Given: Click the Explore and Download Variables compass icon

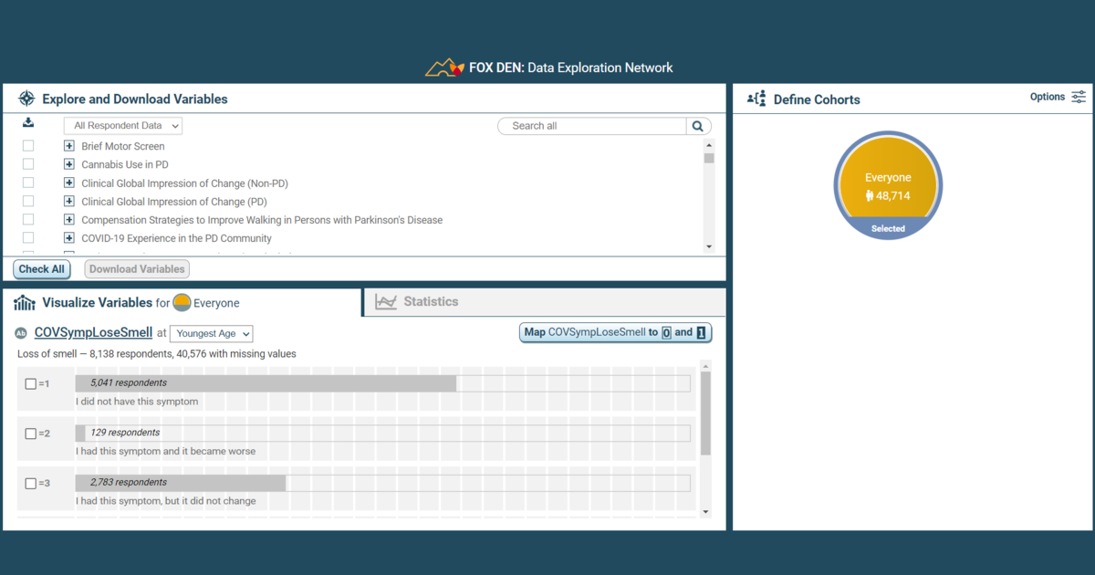Looking at the screenshot, I should 26,99.
